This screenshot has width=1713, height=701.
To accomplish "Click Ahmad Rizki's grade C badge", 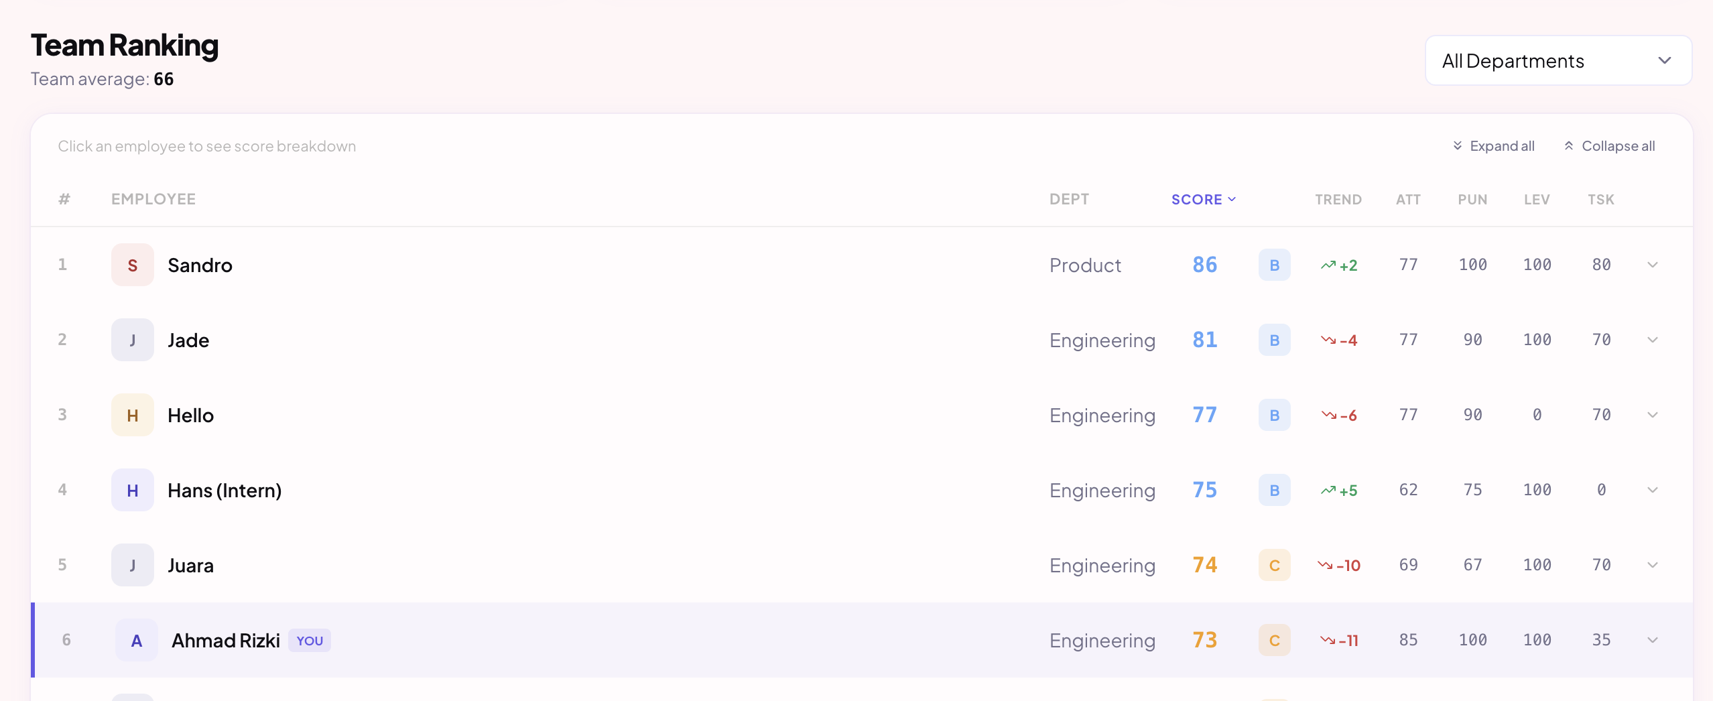I will [x=1275, y=640].
